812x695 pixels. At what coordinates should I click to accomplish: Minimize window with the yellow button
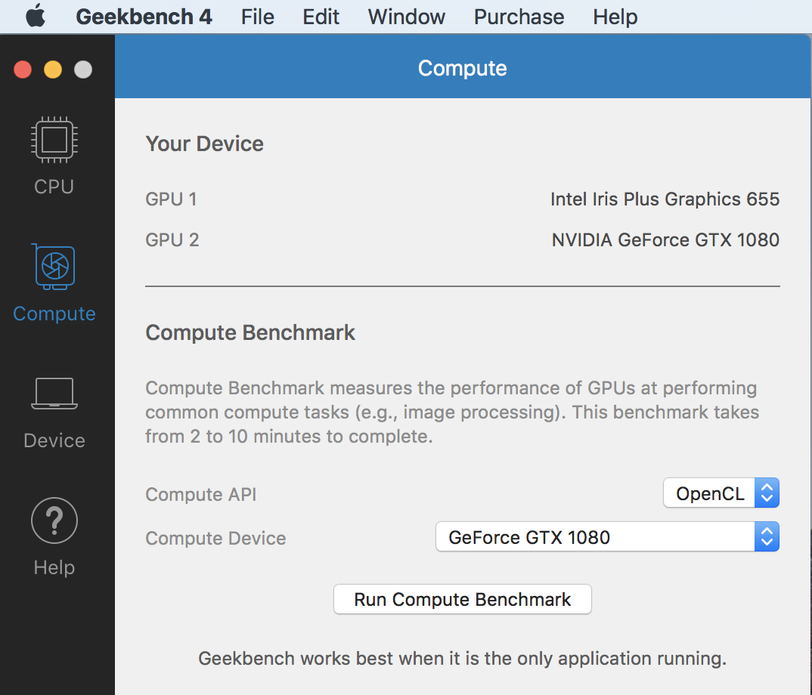coord(53,69)
